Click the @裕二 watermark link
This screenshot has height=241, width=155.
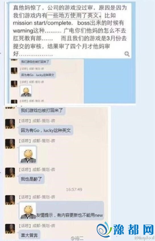[x=77, y=238]
